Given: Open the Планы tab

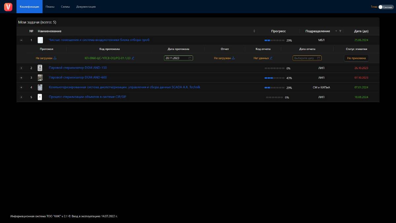Looking at the screenshot, I should [x=50, y=7].
